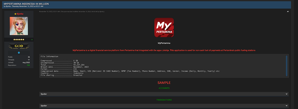298x109 pixels.
Task: Click the chevron on the ACCOUNTS spoiler bar
Action: coord(287,94)
